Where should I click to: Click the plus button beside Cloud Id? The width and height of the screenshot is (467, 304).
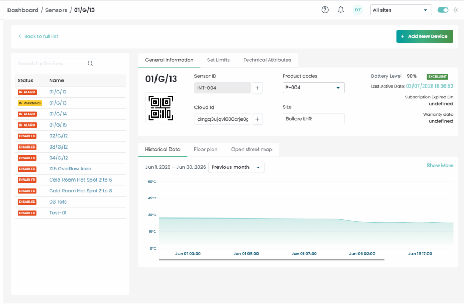258,119
